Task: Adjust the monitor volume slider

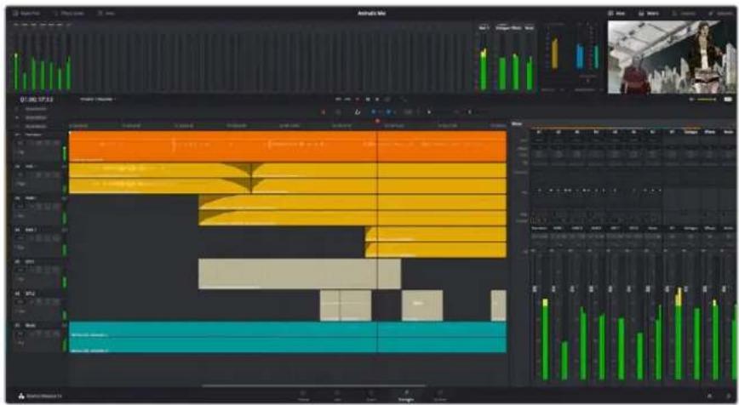Action: point(706,100)
